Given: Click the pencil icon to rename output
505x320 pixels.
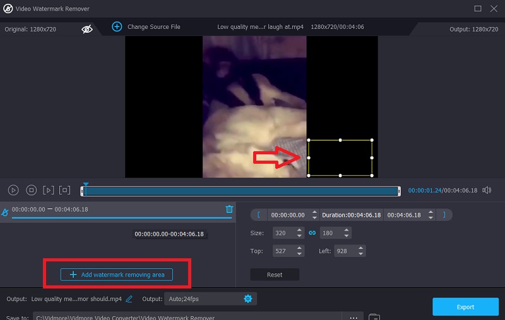Looking at the screenshot, I should [129, 299].
